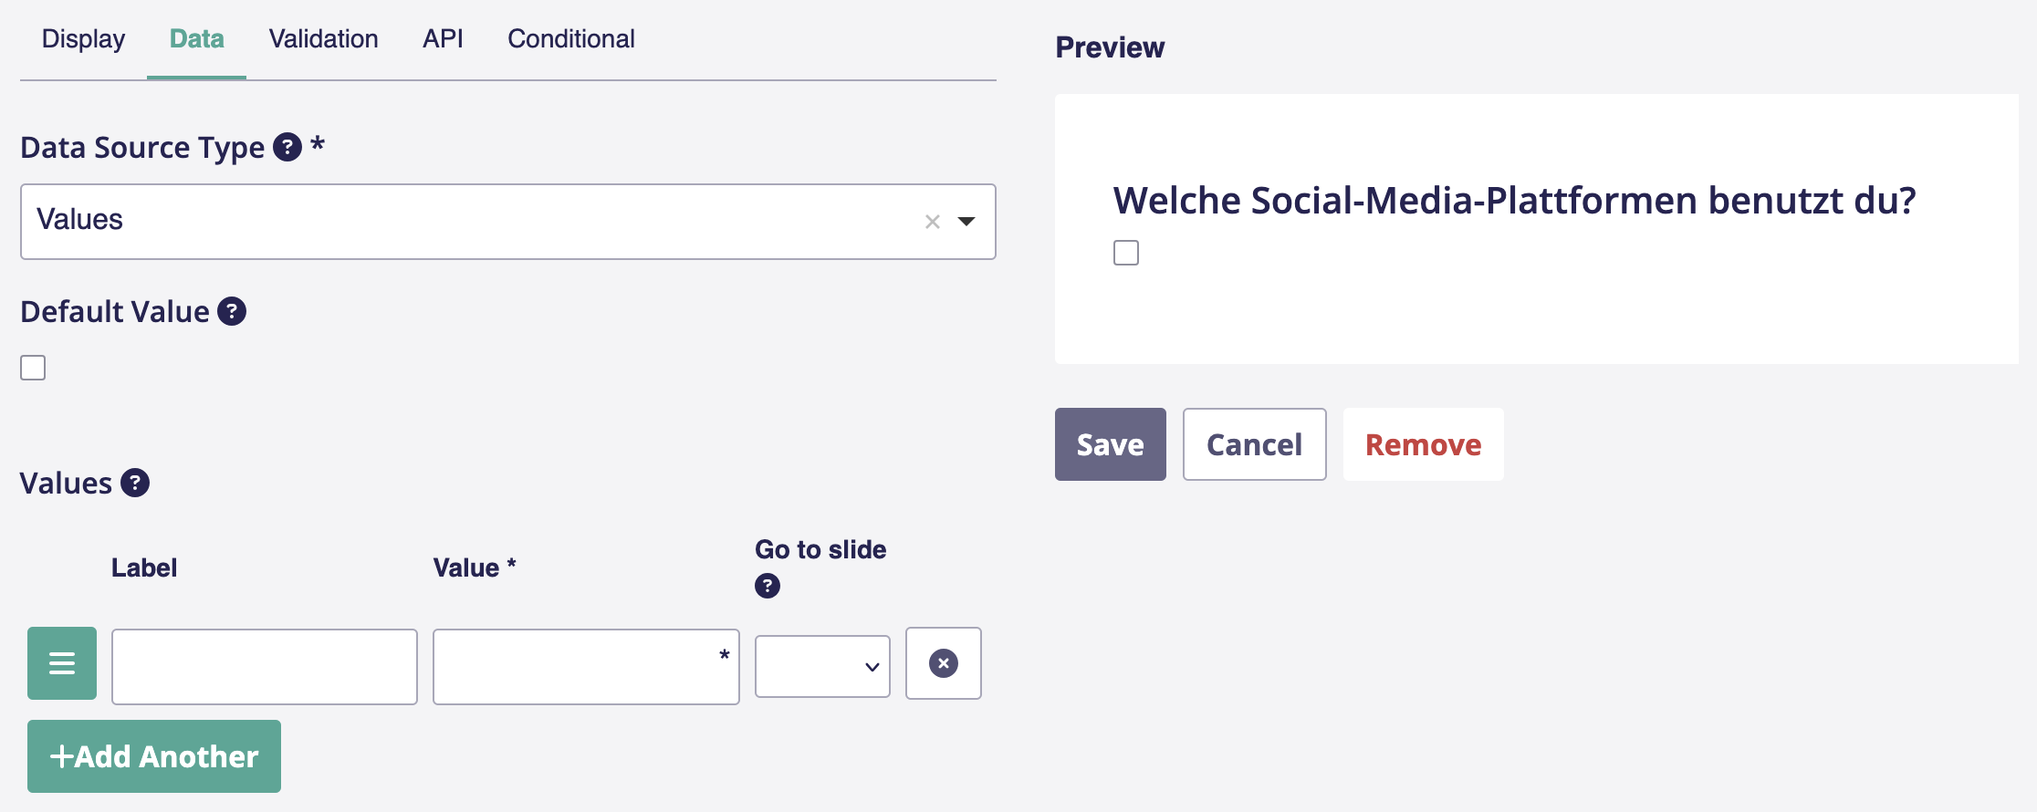Screen dimensions: 2037x812
Task: Expand the Go to slide dropdown
Action: tap(822, 667)
